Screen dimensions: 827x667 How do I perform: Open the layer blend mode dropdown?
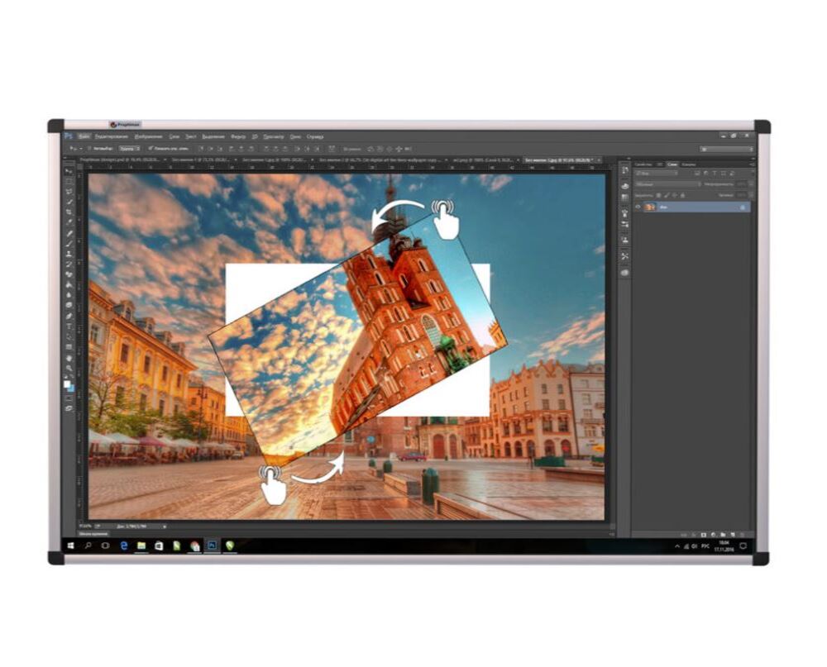coord(667,184)
